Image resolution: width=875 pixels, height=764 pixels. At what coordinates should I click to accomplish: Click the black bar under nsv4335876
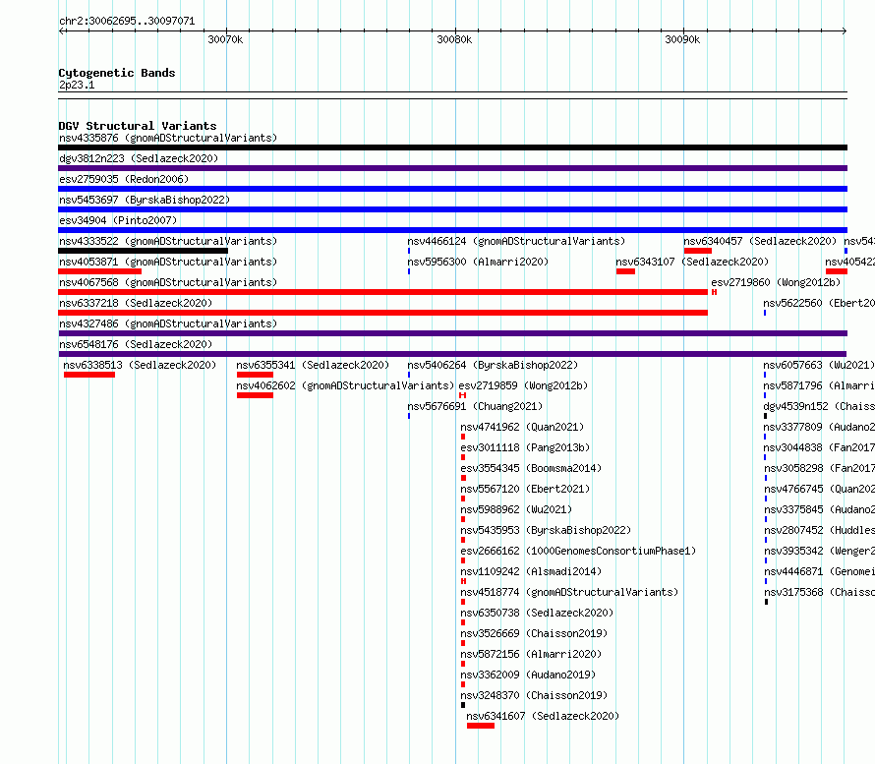point(452,147)
